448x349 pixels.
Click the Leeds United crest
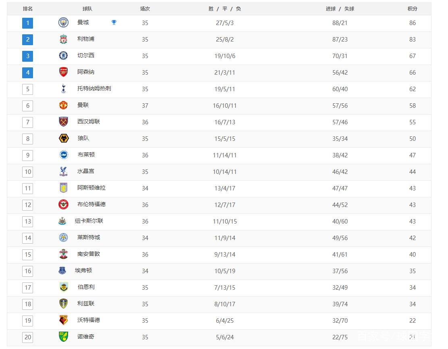[x=63, y=304]
